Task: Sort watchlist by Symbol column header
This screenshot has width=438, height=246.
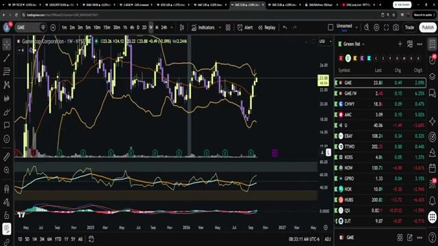Action: [344, 70]
